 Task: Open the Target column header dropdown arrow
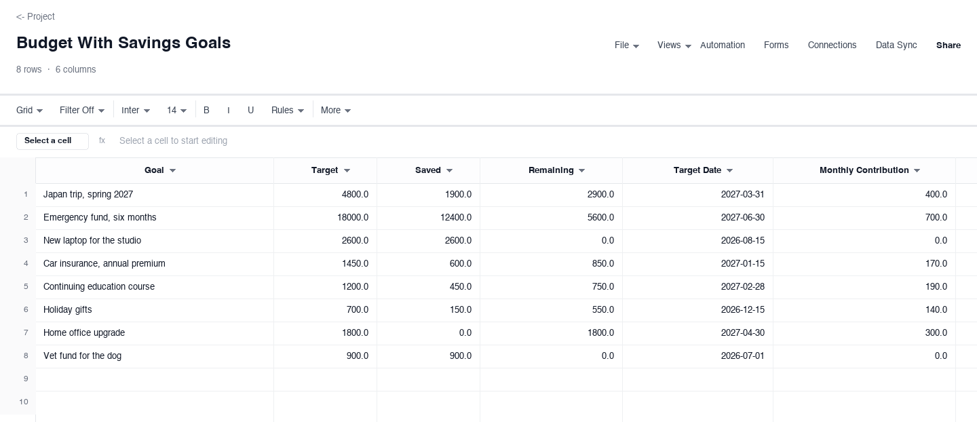(347, 171)
